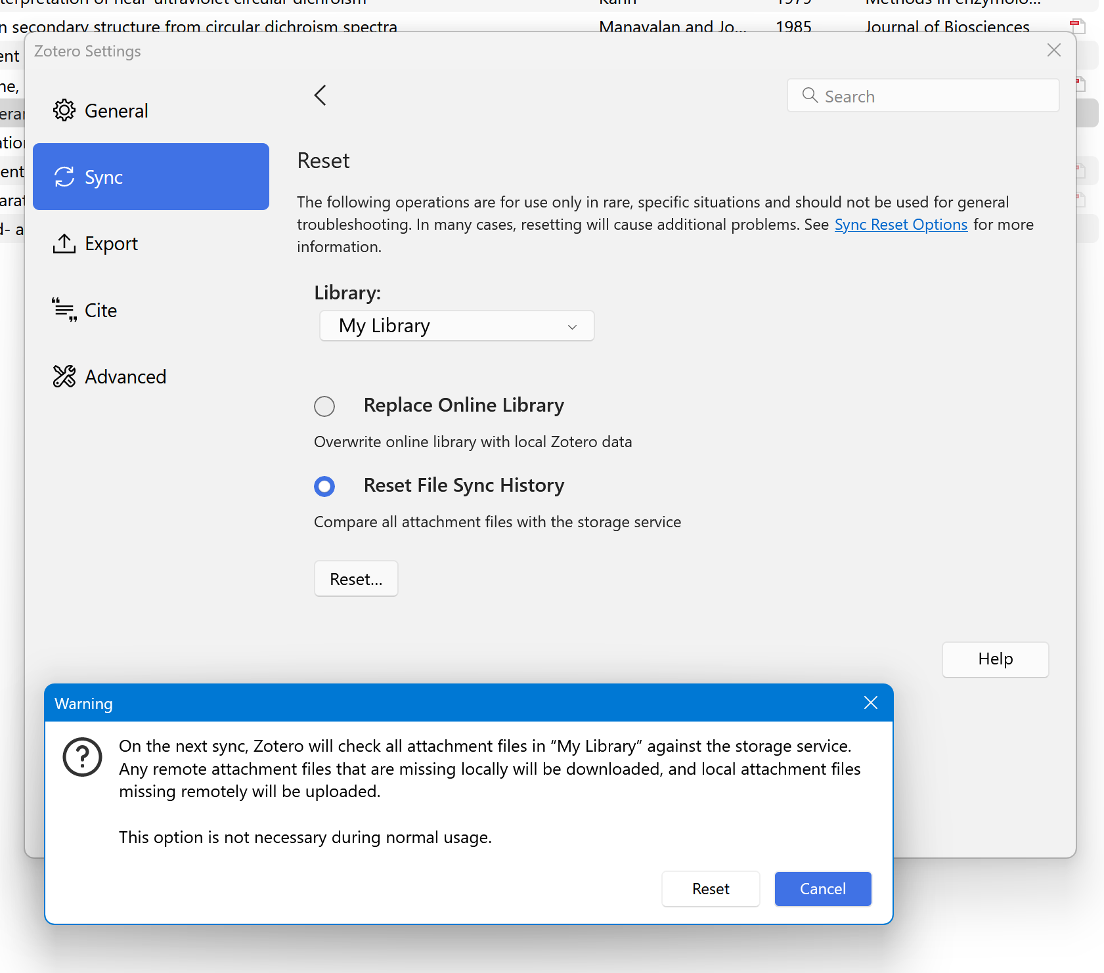Click the question mark icon in Warning
Viewport: 1104px width, 973px height.
pos(82,757)
